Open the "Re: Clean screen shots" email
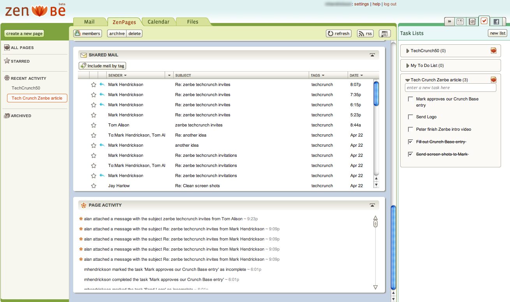 click(x=197, y=186)
